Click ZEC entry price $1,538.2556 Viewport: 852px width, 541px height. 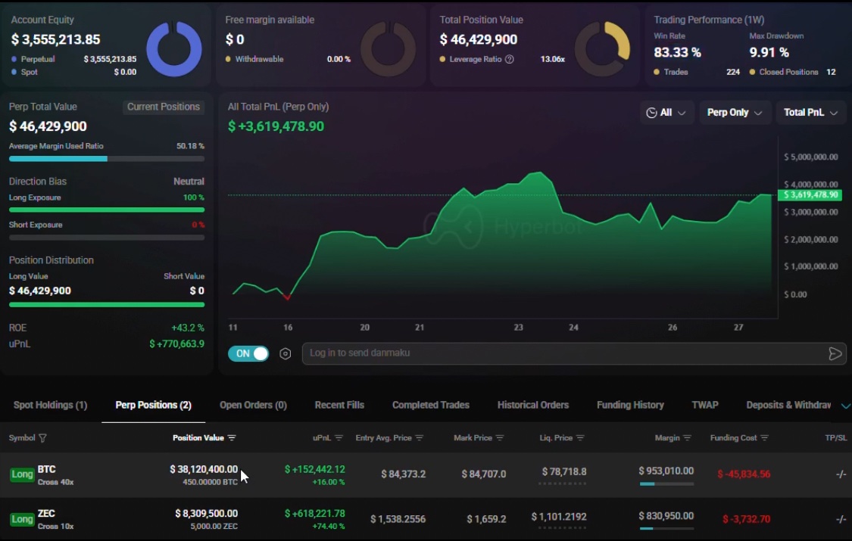(x=398, y=519)
